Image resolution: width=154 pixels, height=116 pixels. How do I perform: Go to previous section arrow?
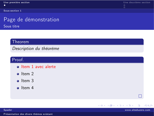[x=127, y=105]
